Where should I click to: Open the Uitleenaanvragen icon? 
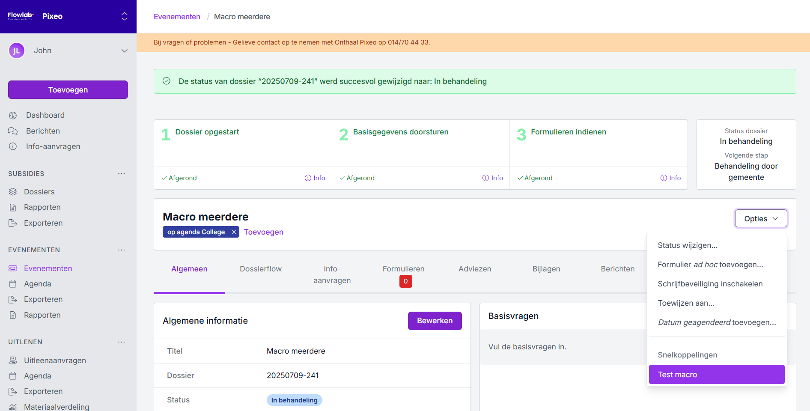click(x=13, y=360)
